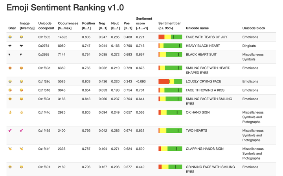The width and height of the screenshot is (283, 176).
Task: Click the Face with Tears of Joy Char emoji
Action: pyautogui.click(x=10, y=37)
